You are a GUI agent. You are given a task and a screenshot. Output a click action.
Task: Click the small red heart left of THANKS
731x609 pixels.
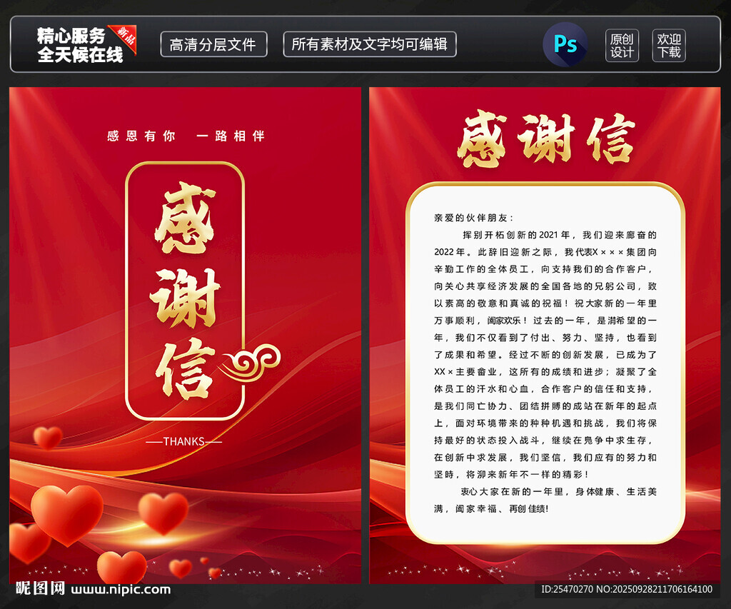48,438
